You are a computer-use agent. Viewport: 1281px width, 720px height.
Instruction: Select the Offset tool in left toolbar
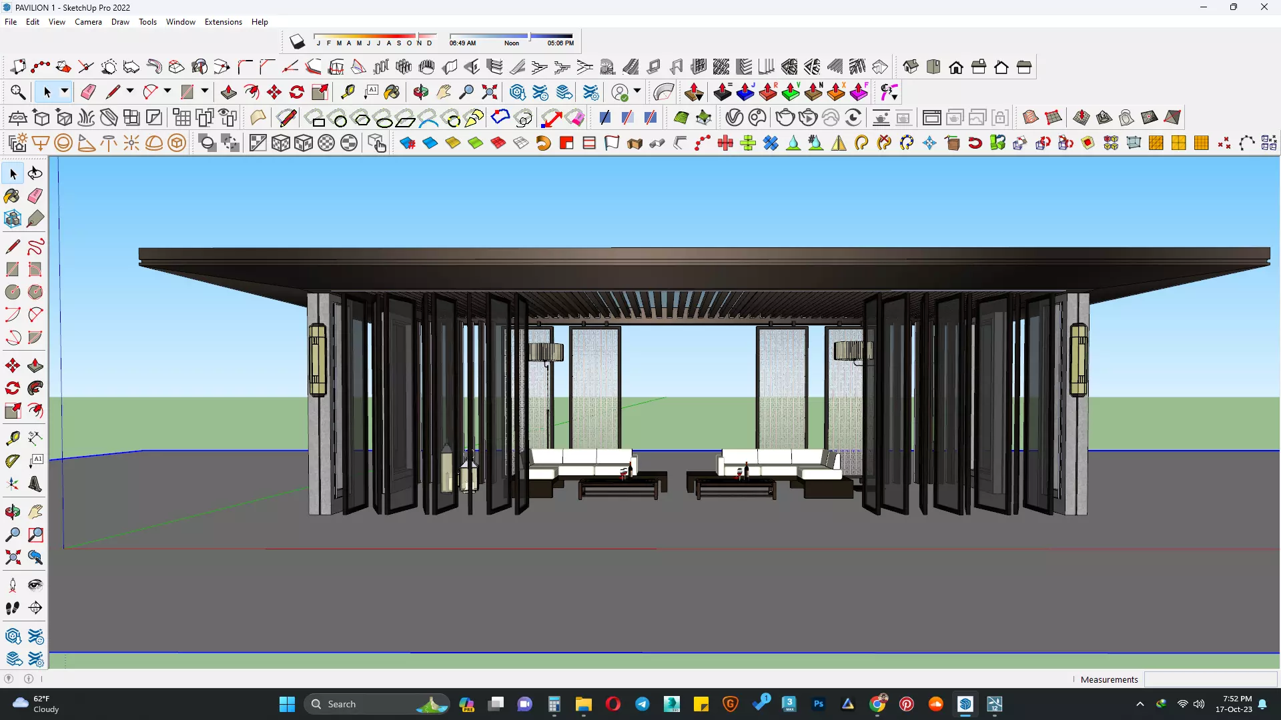[35, 411]
